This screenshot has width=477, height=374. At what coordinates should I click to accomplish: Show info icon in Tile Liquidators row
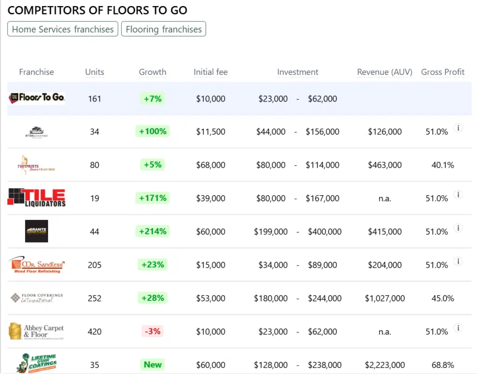click(x=458, y=195)
